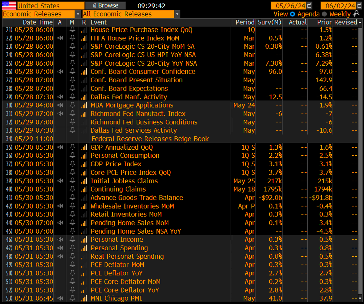Click the Economic Releases combo box field
The height and width of the screenshot is (304, 364).
(x=38, y=14)
